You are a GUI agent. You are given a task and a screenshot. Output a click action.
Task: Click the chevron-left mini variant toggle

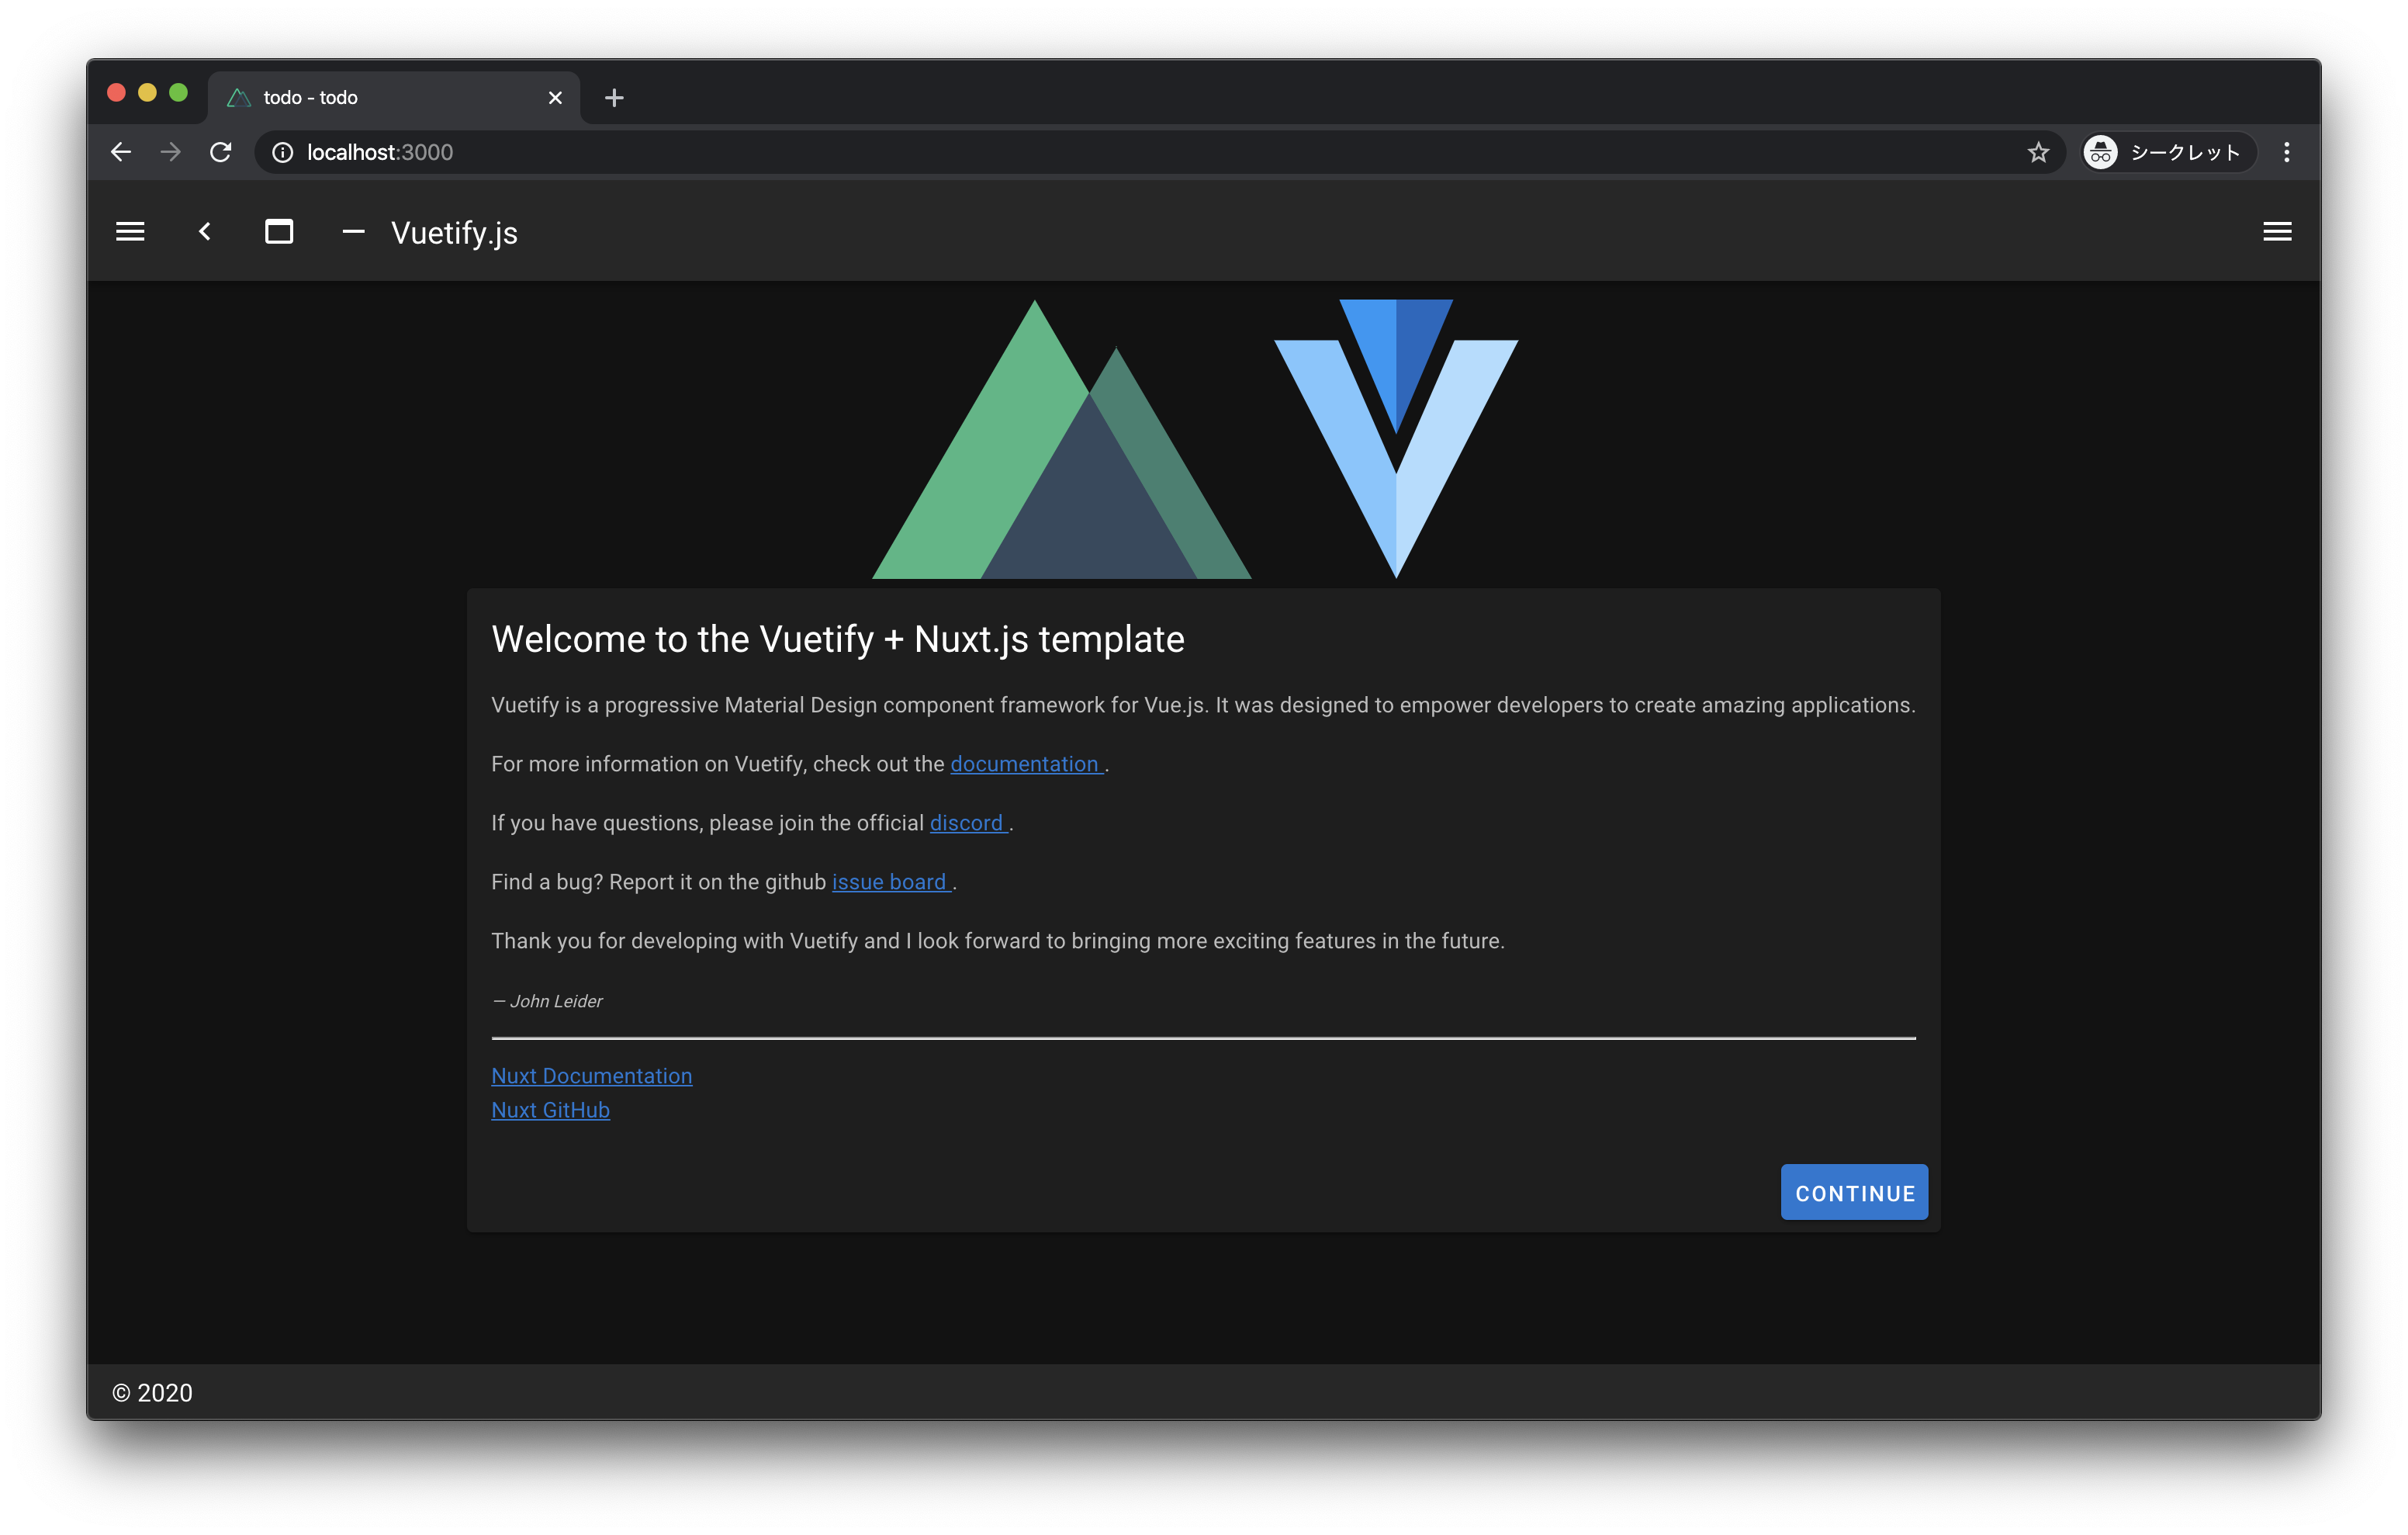(x=205, y=232)
